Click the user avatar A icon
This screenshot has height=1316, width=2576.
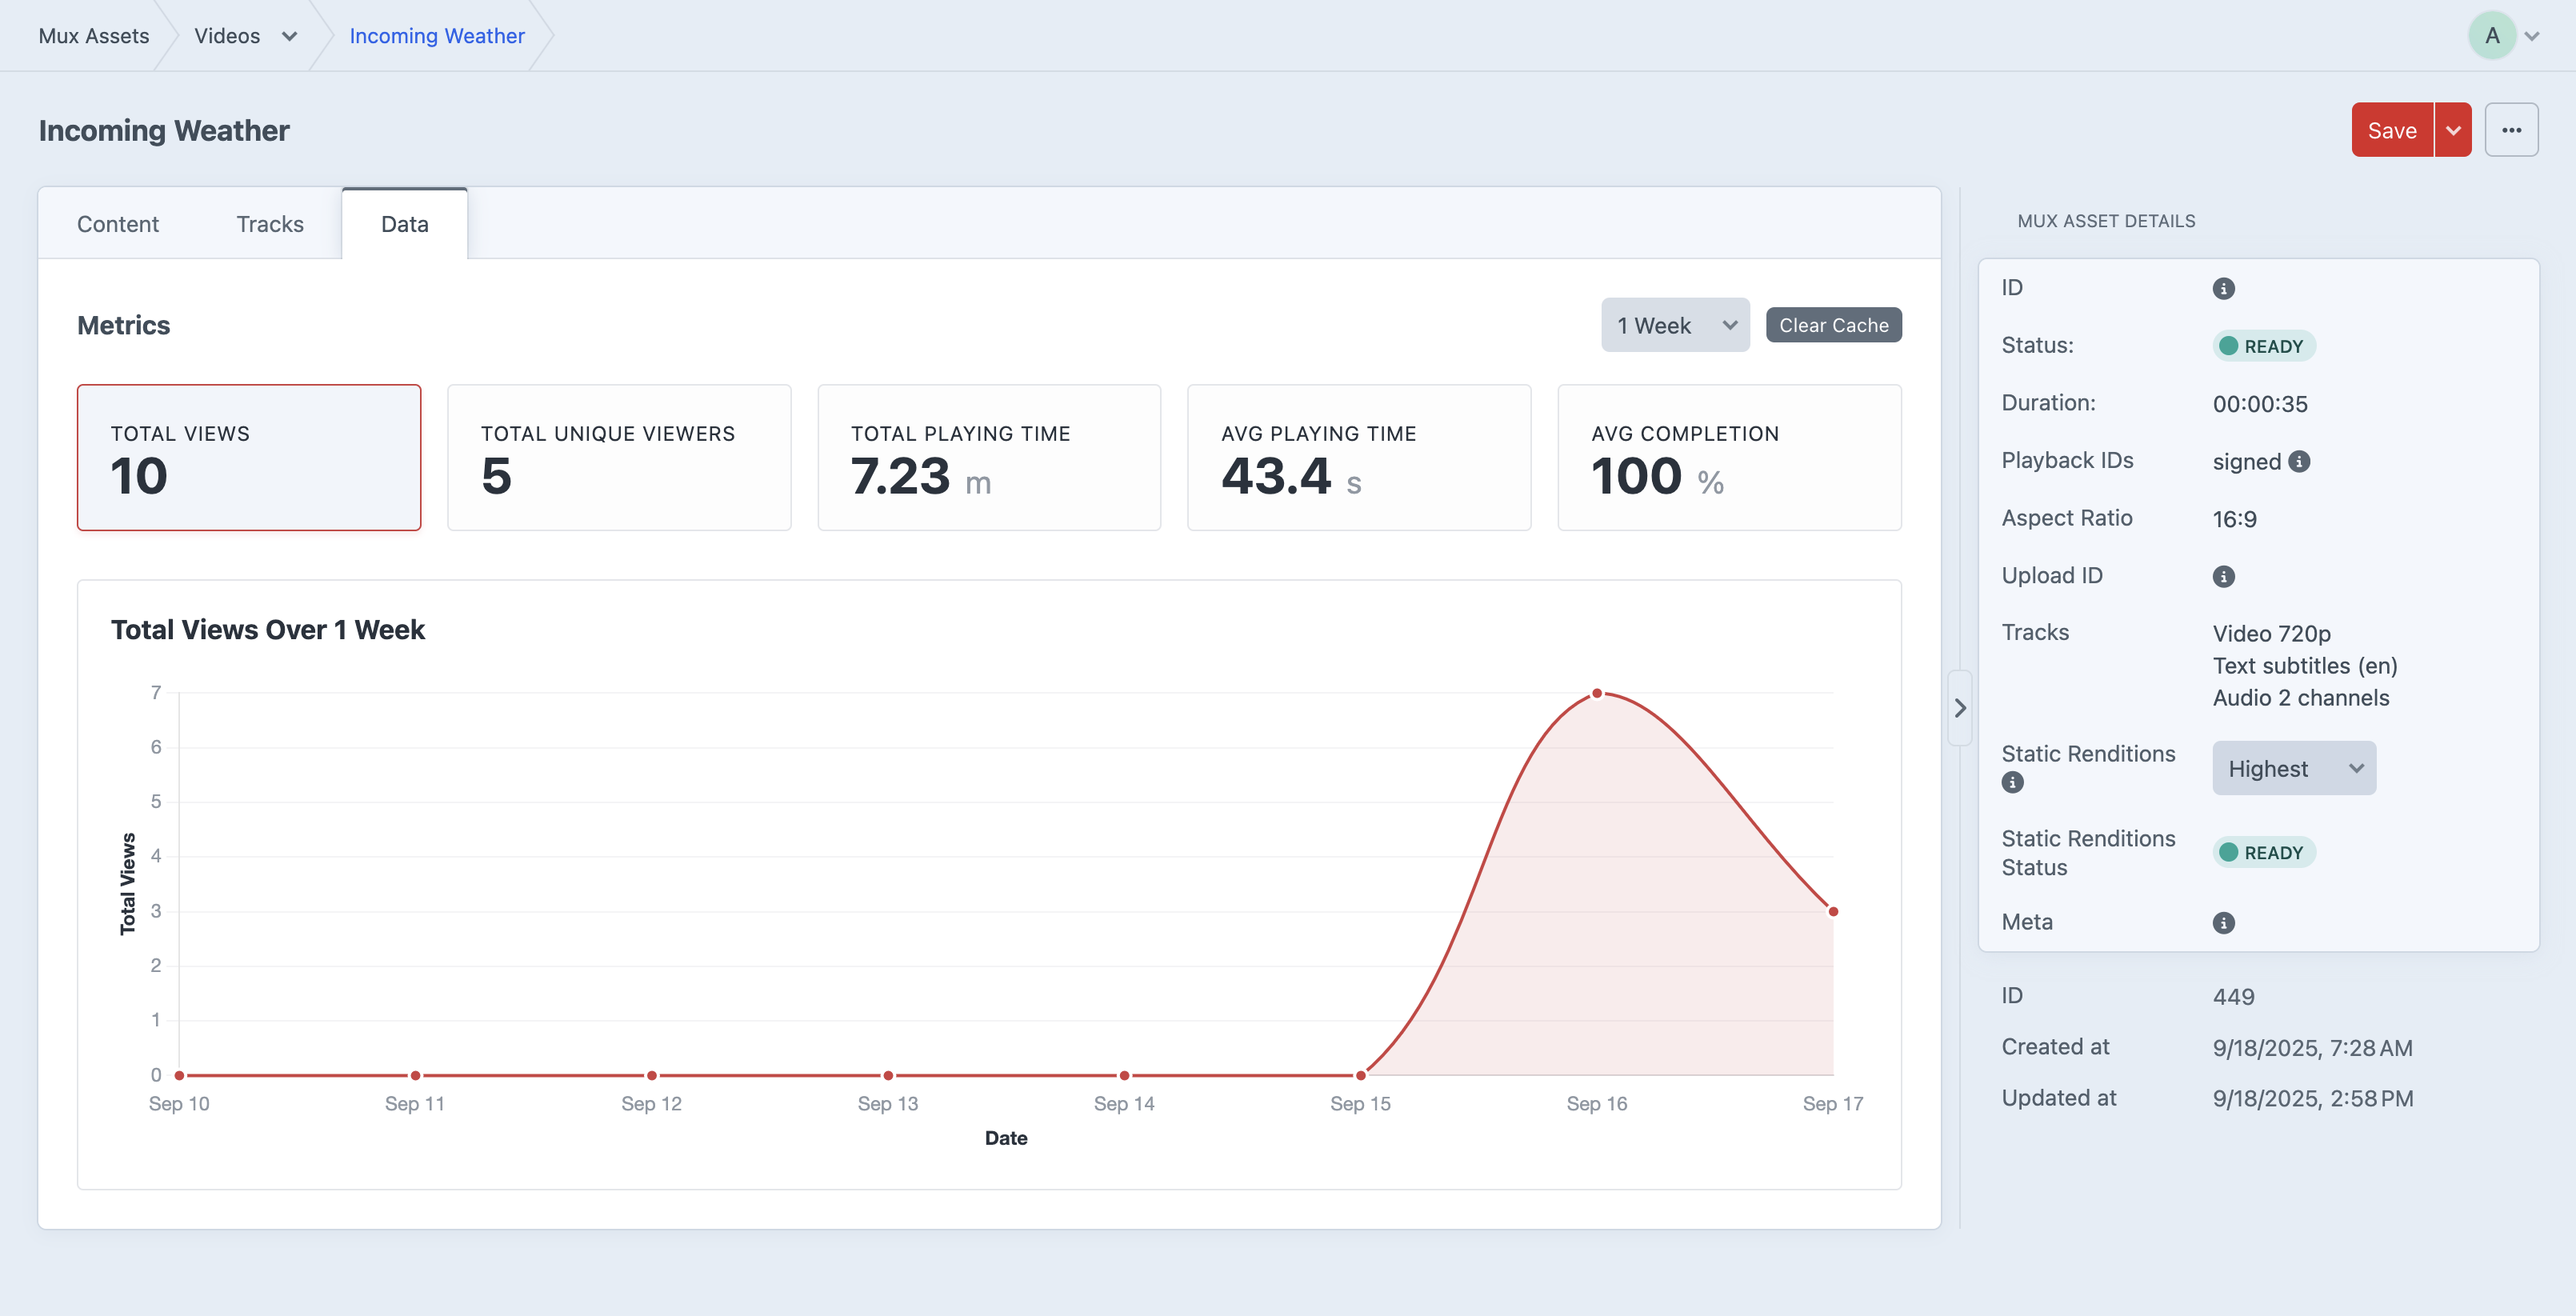pyautogui.click(x=2491, y=36)
